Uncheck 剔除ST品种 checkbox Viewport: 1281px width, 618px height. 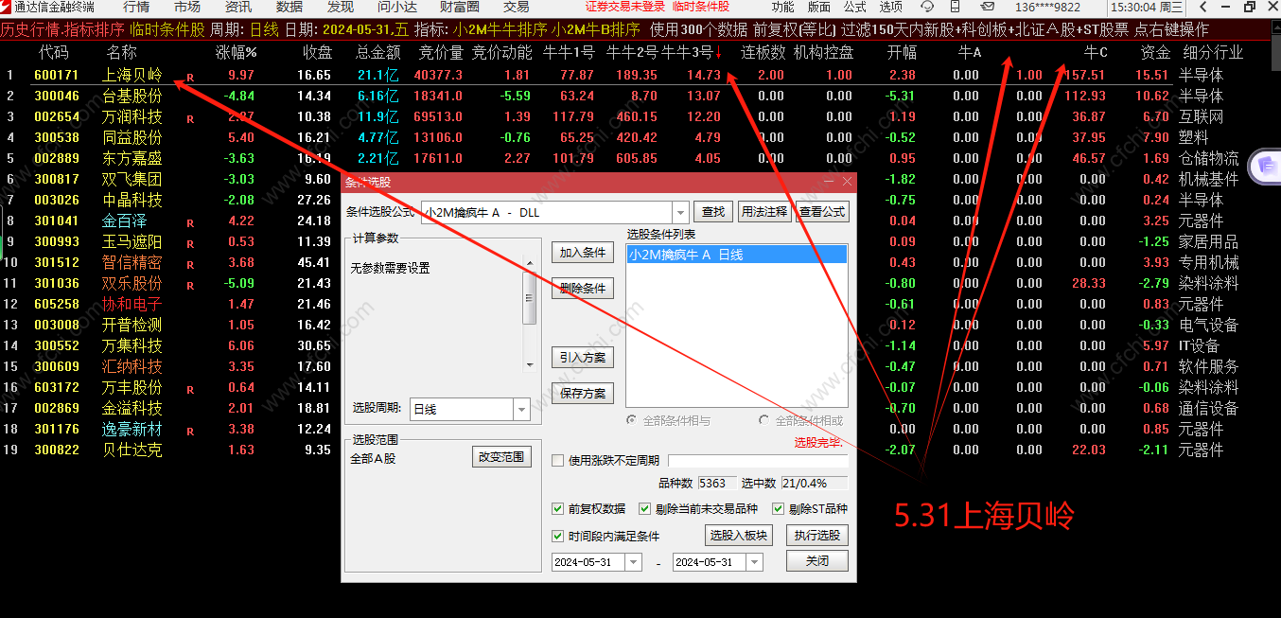pos(779,508)
